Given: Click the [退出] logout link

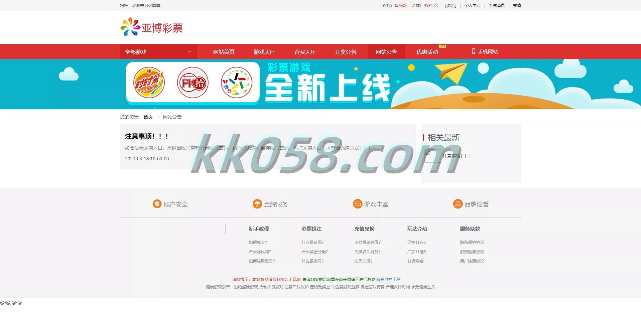Looking at the screenshot, I should pos(451,5).
